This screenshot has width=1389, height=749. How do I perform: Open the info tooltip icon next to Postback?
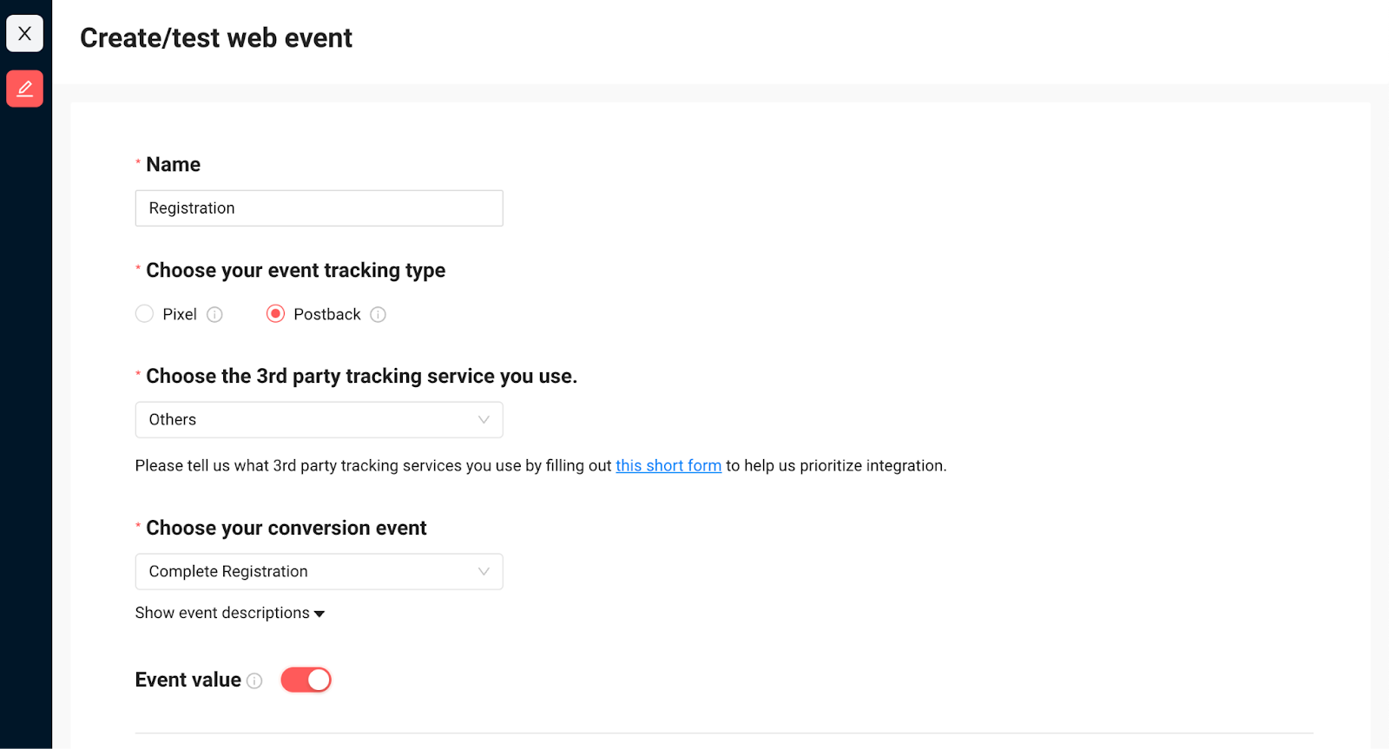coord(378,315)
